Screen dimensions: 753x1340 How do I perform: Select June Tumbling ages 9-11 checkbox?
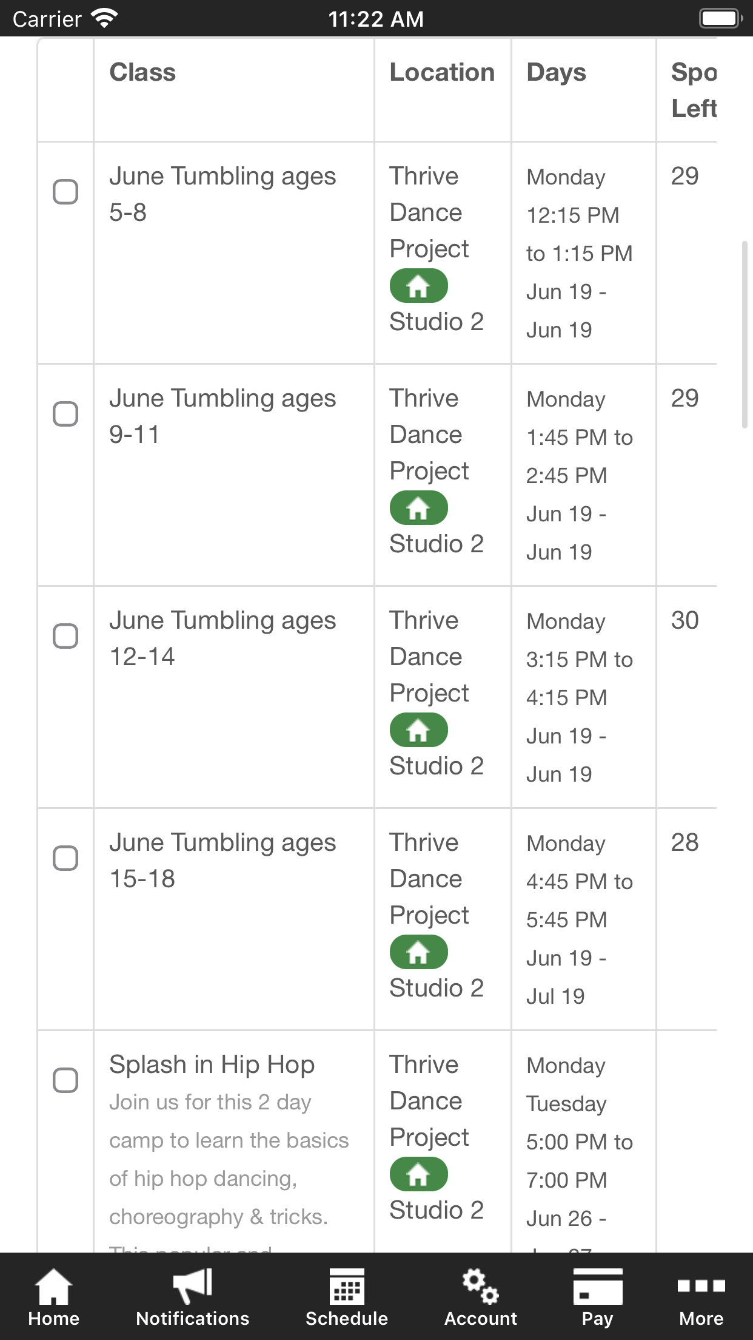coord(65,414)
